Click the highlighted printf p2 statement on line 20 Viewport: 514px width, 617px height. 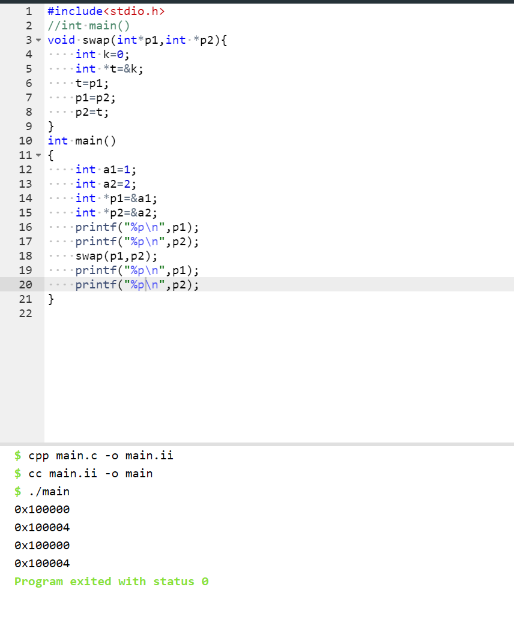point(137,285)
